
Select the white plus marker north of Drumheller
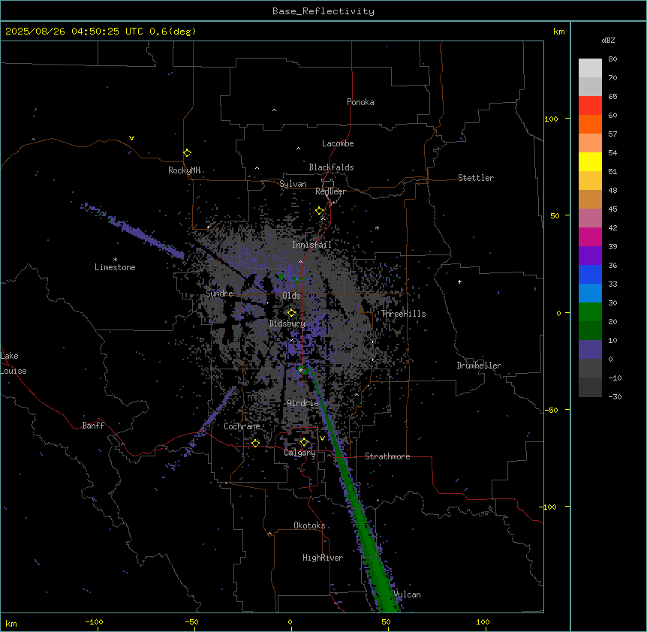(459, 281)
